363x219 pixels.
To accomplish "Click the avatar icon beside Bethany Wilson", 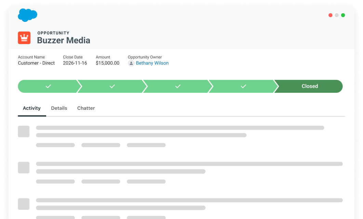I will (131, 63).
